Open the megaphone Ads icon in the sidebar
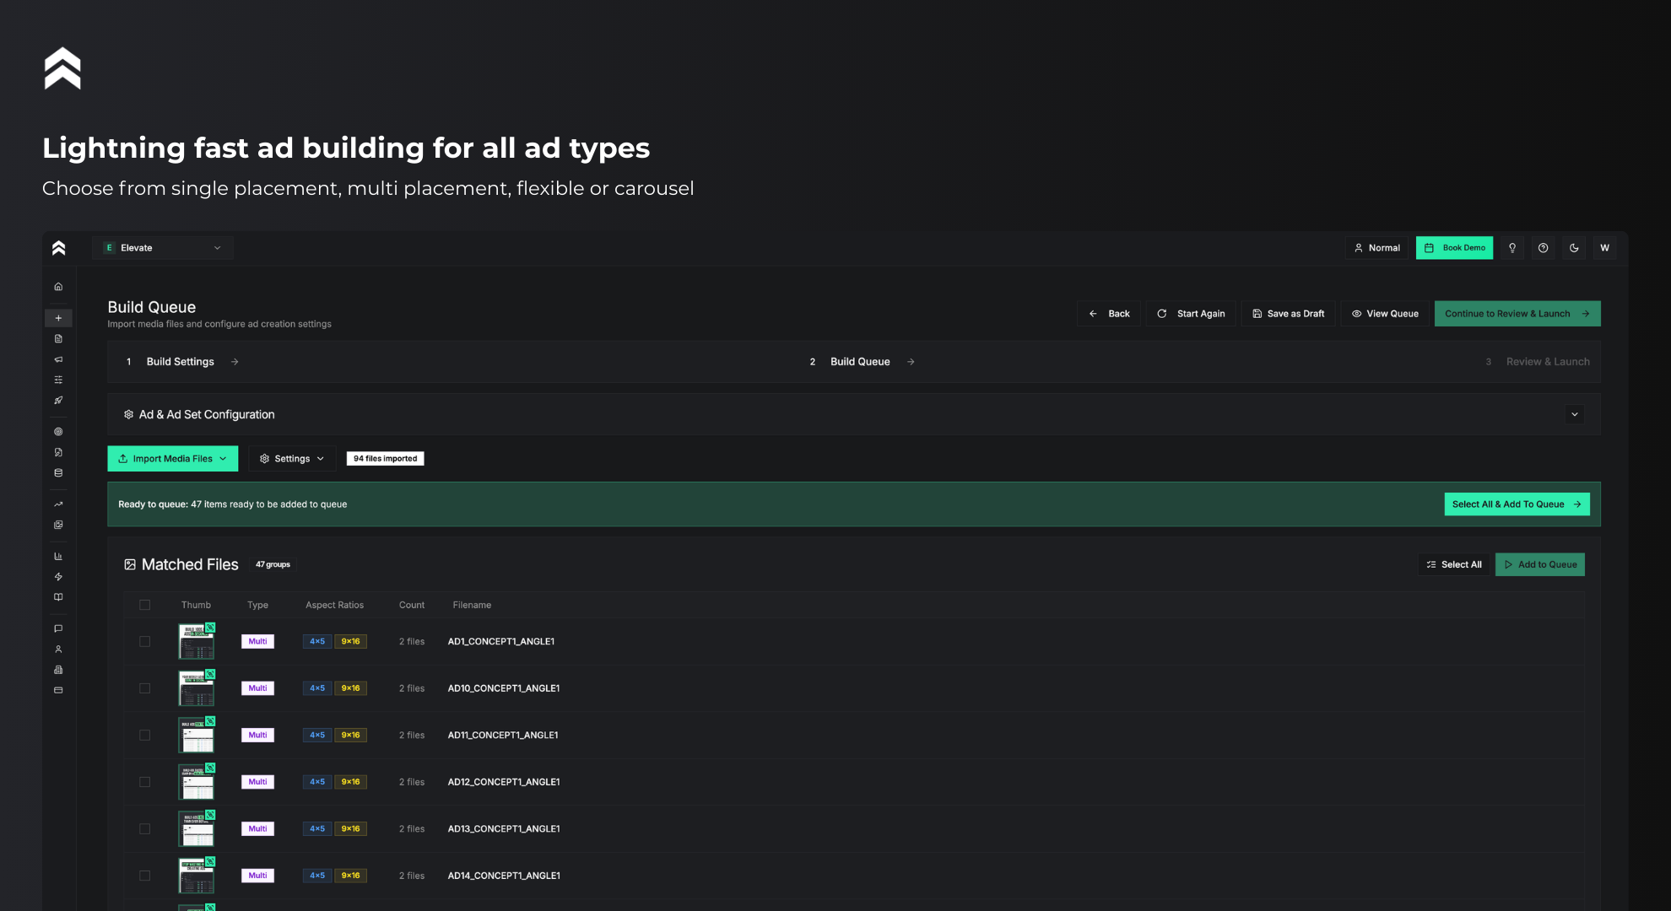 tap(58, 359)
